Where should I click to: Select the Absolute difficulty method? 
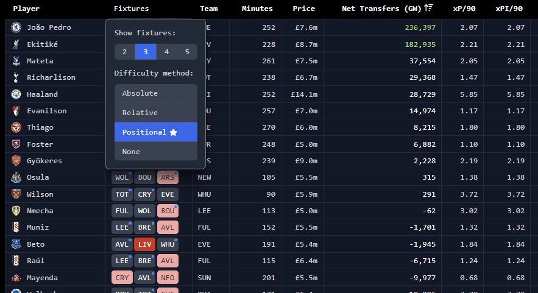(x=156, y=93)
